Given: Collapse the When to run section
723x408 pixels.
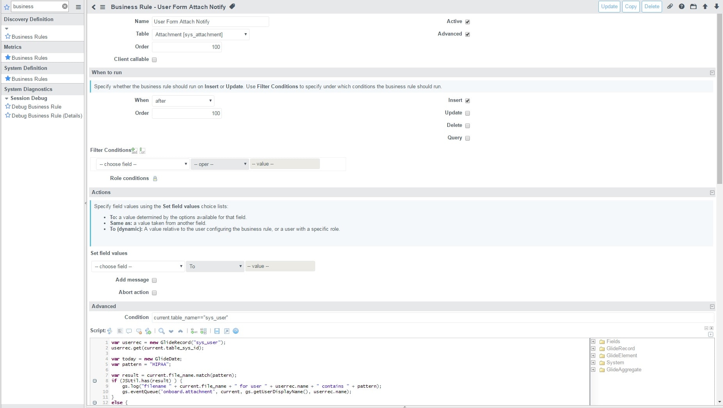Looking at the screenshot, I should pos(712,73).
